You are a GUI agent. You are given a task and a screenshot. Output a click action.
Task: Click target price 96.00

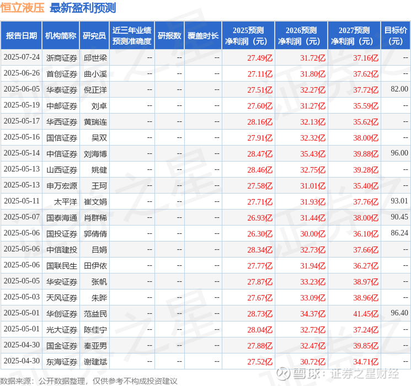[x=399, y=153]
